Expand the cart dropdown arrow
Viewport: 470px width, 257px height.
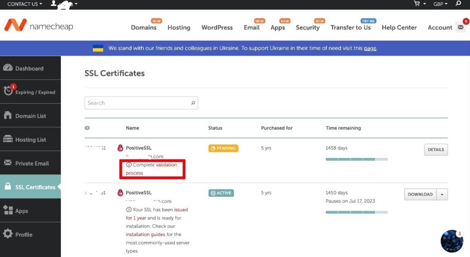(425, 4)
